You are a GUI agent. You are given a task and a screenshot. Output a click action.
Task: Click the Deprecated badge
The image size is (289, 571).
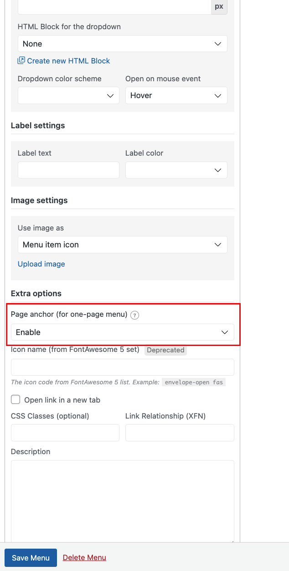click(x=166, y=350)
